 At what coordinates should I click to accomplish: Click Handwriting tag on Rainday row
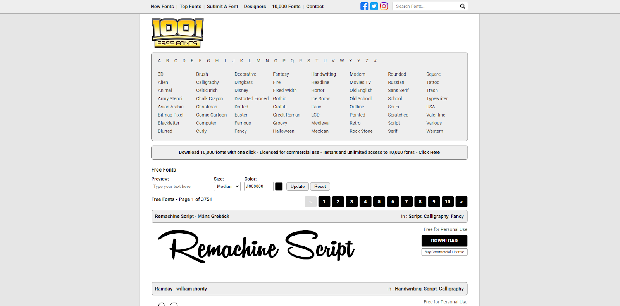[408, 289]
